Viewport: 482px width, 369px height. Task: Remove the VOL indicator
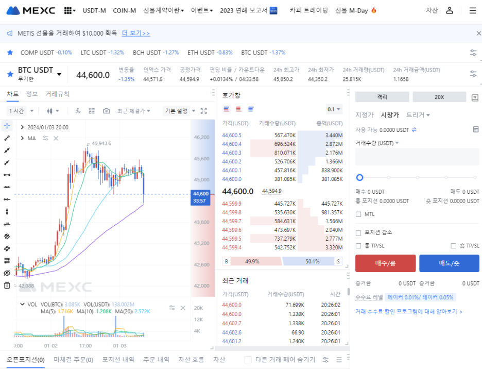[x=183, y=308]
